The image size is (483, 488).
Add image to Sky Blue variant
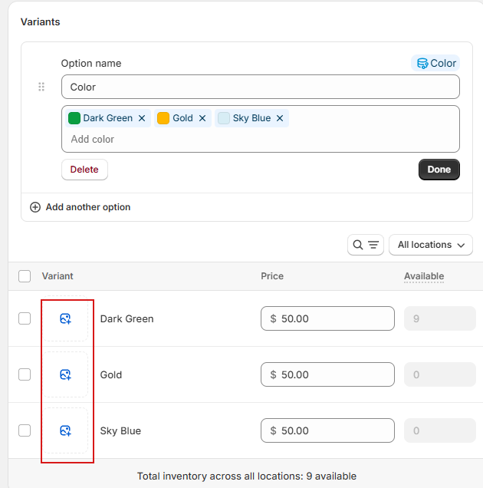click(x=65, y=430)
